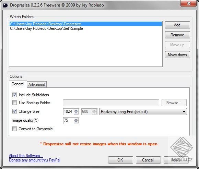The image size is (199, 169).
Task: Click the height field showing 600
Action: click(86, 111)
